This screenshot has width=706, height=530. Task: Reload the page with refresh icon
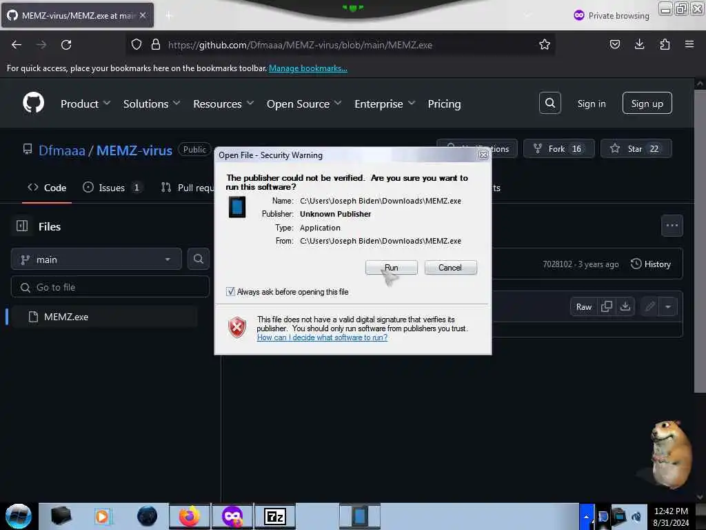66,45
